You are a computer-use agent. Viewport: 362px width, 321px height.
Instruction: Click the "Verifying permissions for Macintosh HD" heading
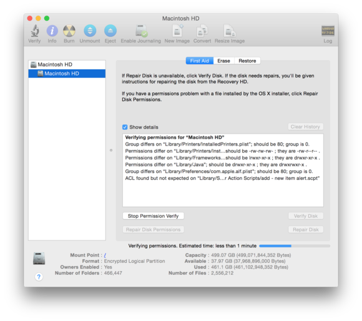[x=175, y=137]
